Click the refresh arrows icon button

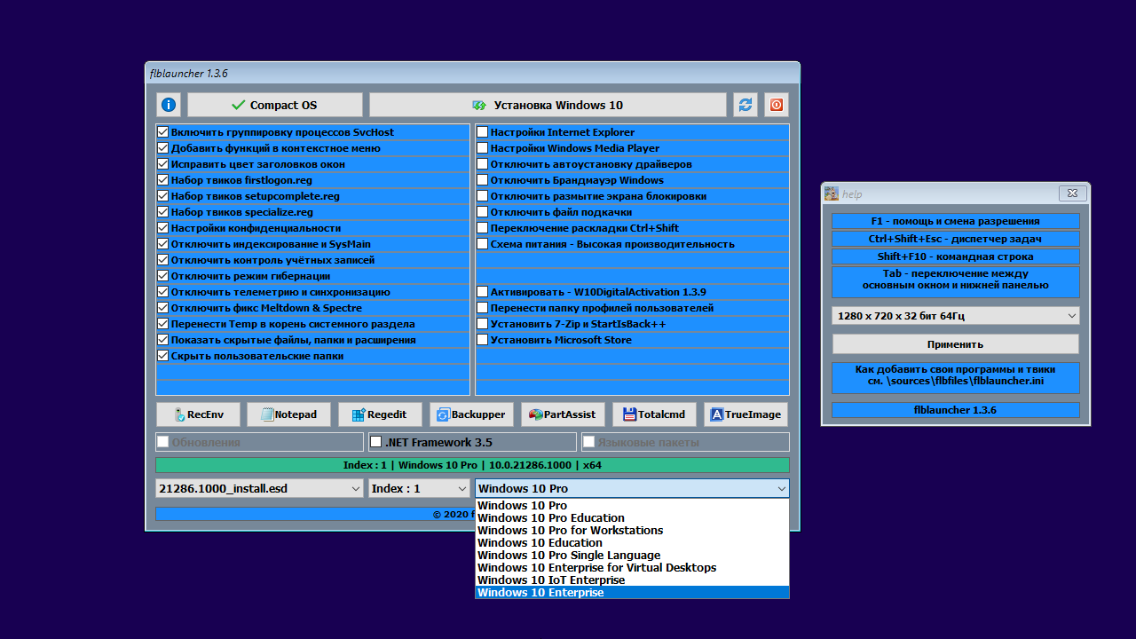745,105
